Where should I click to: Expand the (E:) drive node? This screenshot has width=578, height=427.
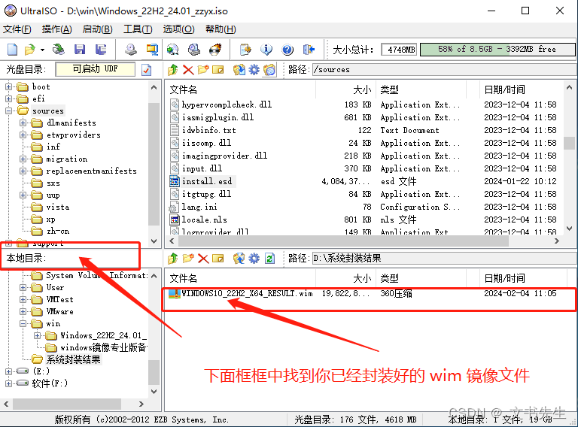[8, 371]
